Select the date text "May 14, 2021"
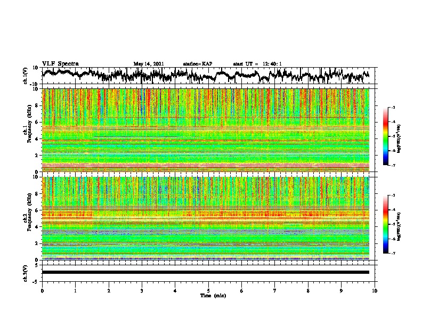Image resolution: width=422 pixels, height=326 pixels. 149,64
